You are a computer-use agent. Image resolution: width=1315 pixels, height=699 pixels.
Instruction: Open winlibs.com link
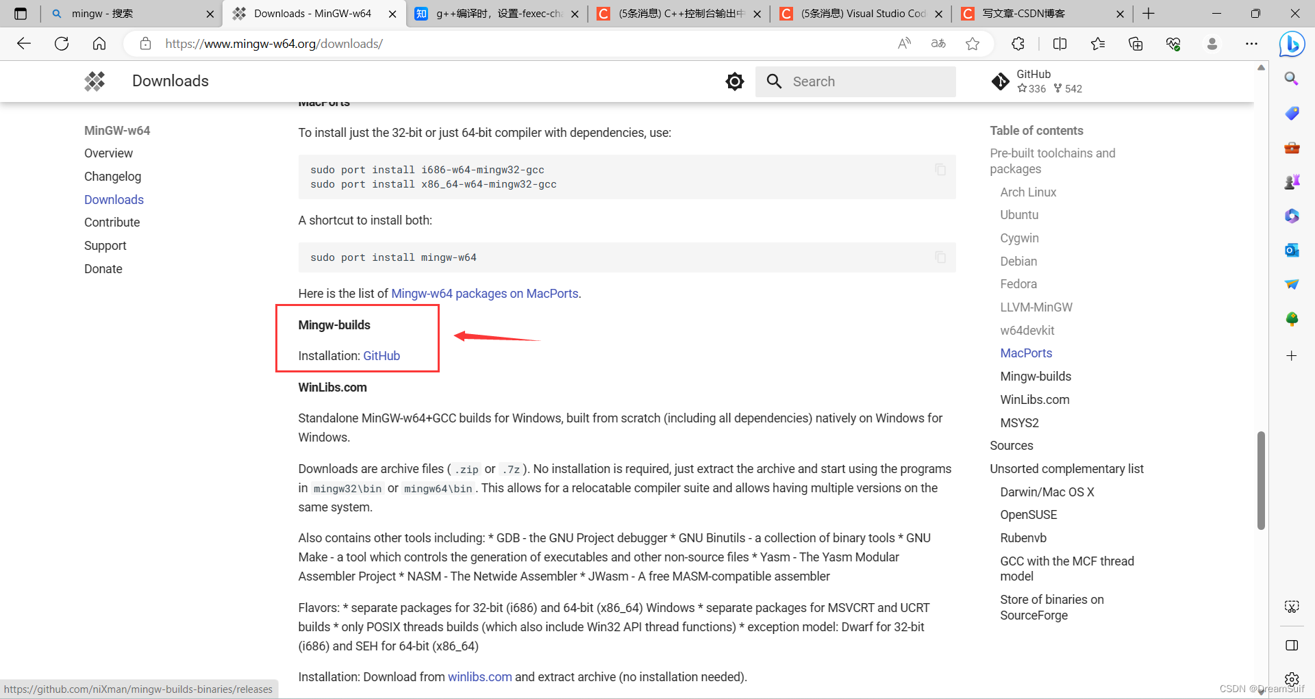point(479,677)
